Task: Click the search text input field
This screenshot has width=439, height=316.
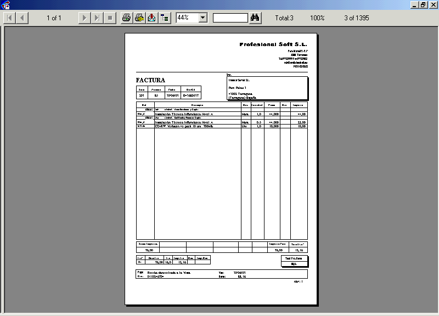Action: coord(230,18)
